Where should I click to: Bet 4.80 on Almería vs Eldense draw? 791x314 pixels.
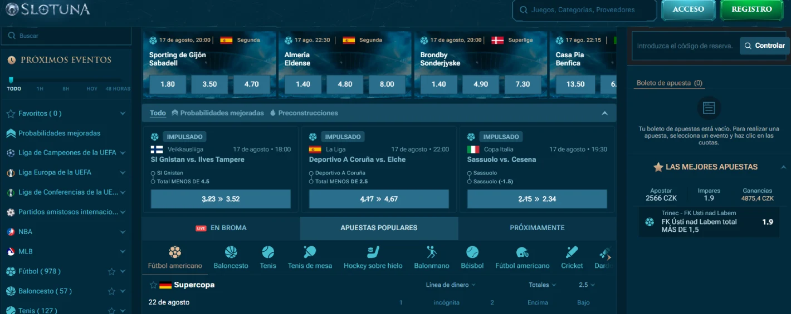pos(345,84)
